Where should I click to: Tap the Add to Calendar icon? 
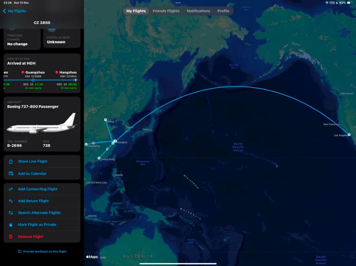(11, 174)
